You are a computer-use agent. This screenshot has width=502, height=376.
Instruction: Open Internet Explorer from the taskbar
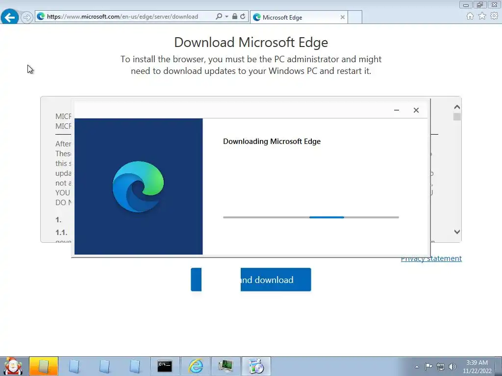click(195, 366)
